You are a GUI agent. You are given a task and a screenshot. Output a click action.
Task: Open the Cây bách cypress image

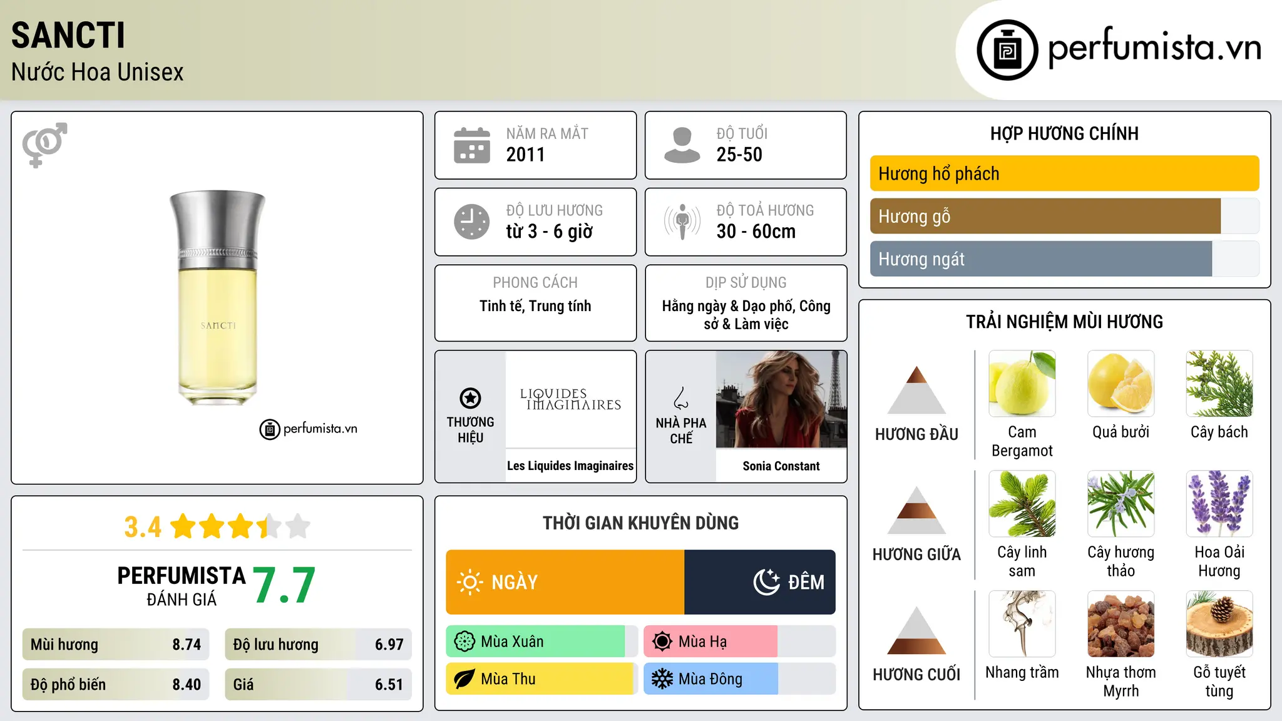[1219, 384]
